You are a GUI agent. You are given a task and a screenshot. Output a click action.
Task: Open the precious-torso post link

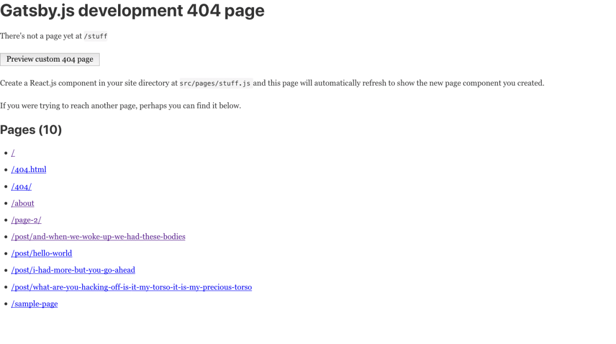point(131,287)
